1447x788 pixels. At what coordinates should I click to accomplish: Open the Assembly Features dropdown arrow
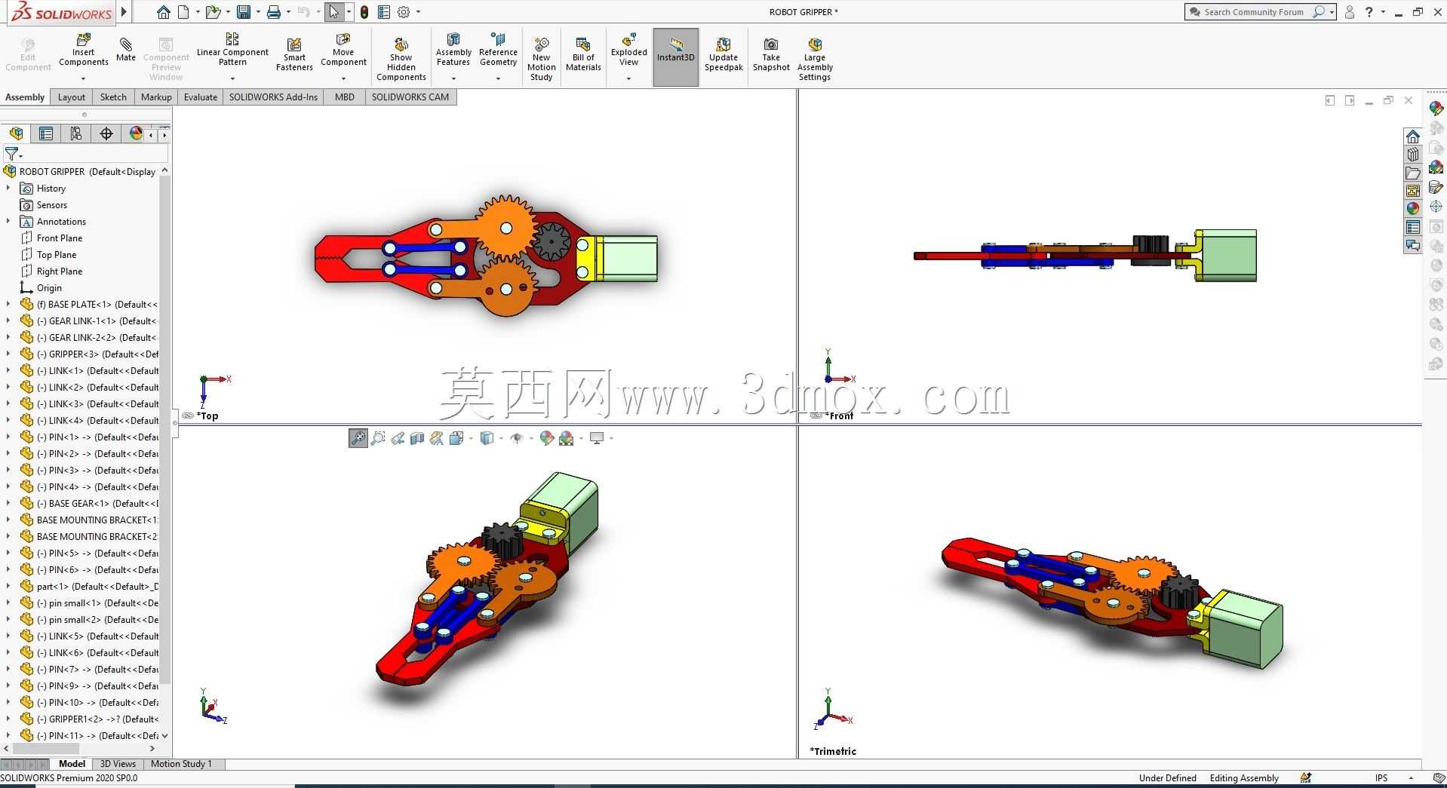tap(453, 78)
